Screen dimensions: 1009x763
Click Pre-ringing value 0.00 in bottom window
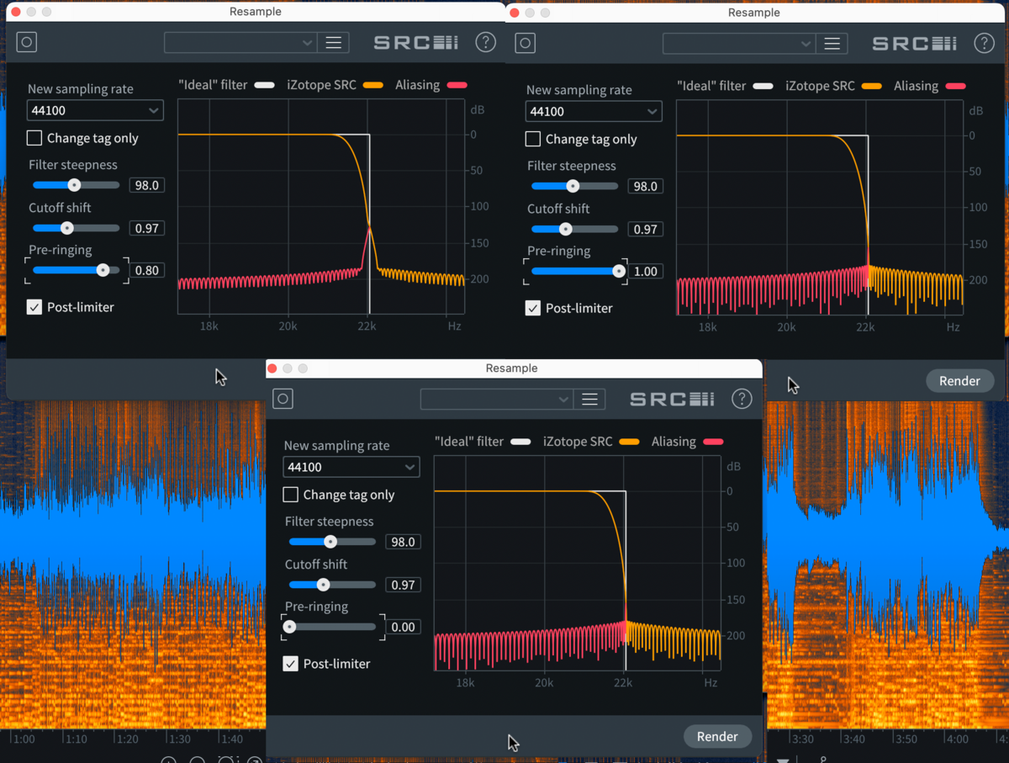click(403, 627)
